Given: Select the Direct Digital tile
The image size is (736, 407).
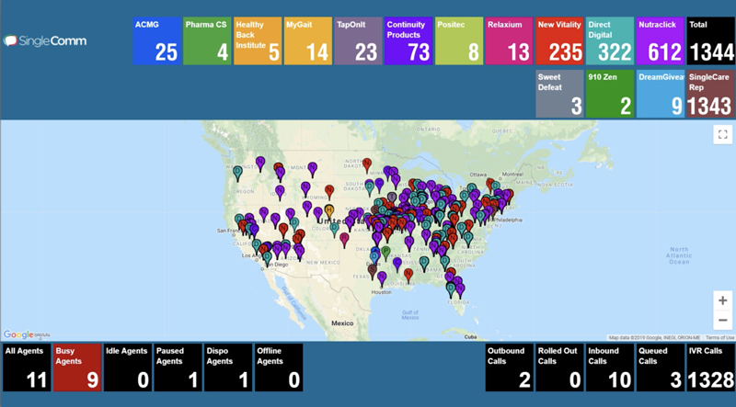Looking at the screenshot, I should point(610,41).
